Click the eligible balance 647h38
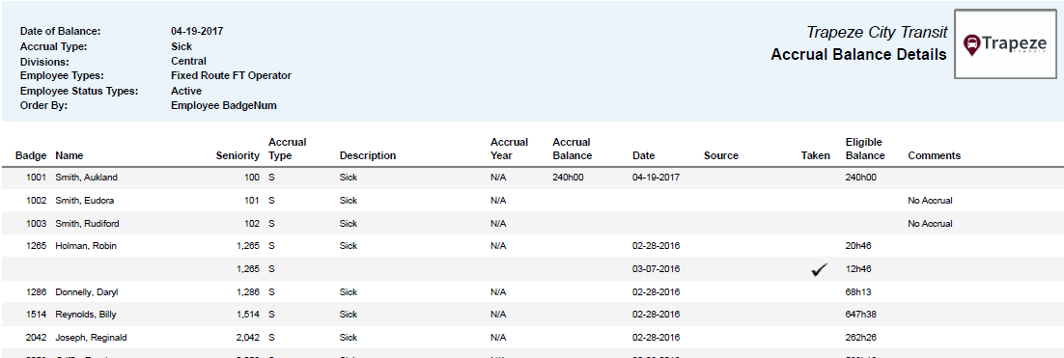This screenshot has width=1064, height=358. (861, 315)
